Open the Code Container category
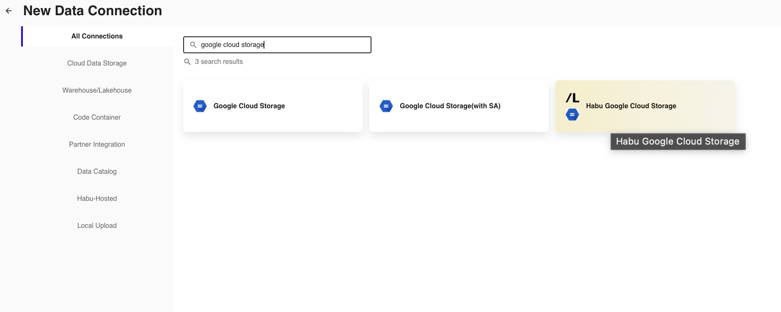The width and height of the screenshot is (781, 312). 97,118
